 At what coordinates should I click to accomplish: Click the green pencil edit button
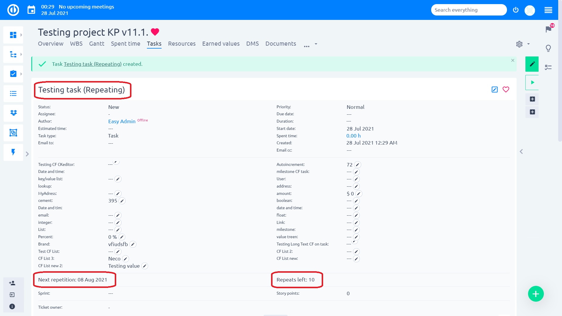point(532,64)
